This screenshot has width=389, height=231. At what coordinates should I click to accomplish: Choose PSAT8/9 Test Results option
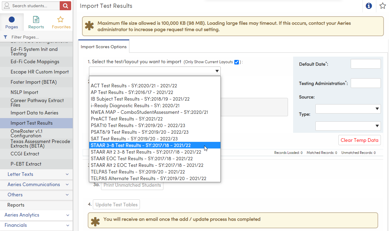click(155, 132)
